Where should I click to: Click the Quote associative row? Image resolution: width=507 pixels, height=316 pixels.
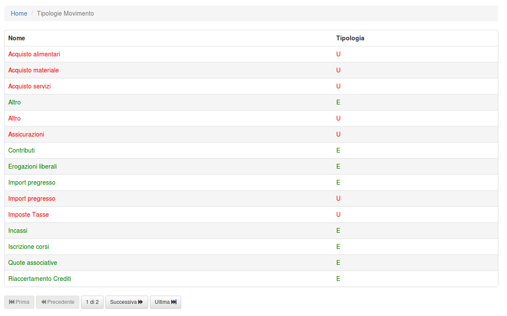tap(32, 263)
